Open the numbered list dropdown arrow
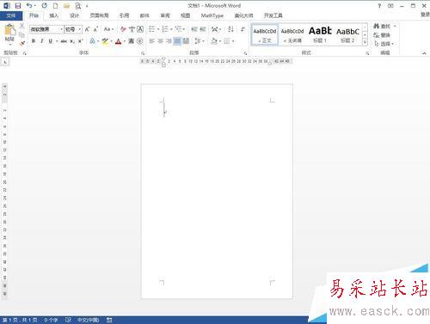Screen dimensions: 430x324 [171, 29]
